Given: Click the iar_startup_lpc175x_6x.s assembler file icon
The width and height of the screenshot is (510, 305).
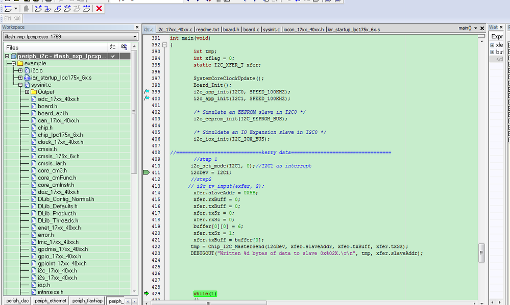Looking at the screenshot, I should click(27, 78).
